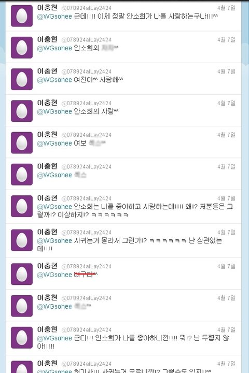Image resolution: width=249 pixels, height=373 pixels.
Task: Select the partially visible bottom tweet's avatar
Action: pos(22,367)
